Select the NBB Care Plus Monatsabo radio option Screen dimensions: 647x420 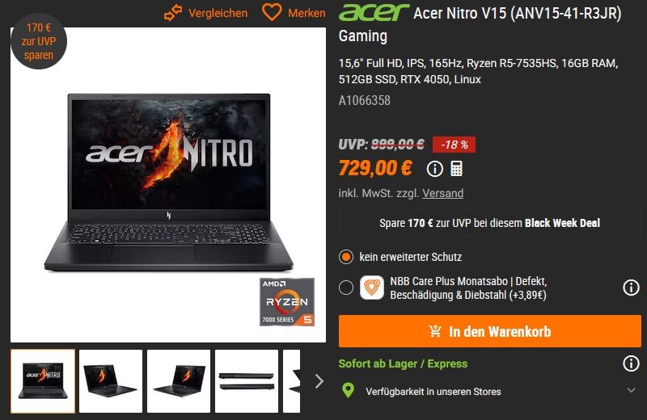tap(346, 288)
